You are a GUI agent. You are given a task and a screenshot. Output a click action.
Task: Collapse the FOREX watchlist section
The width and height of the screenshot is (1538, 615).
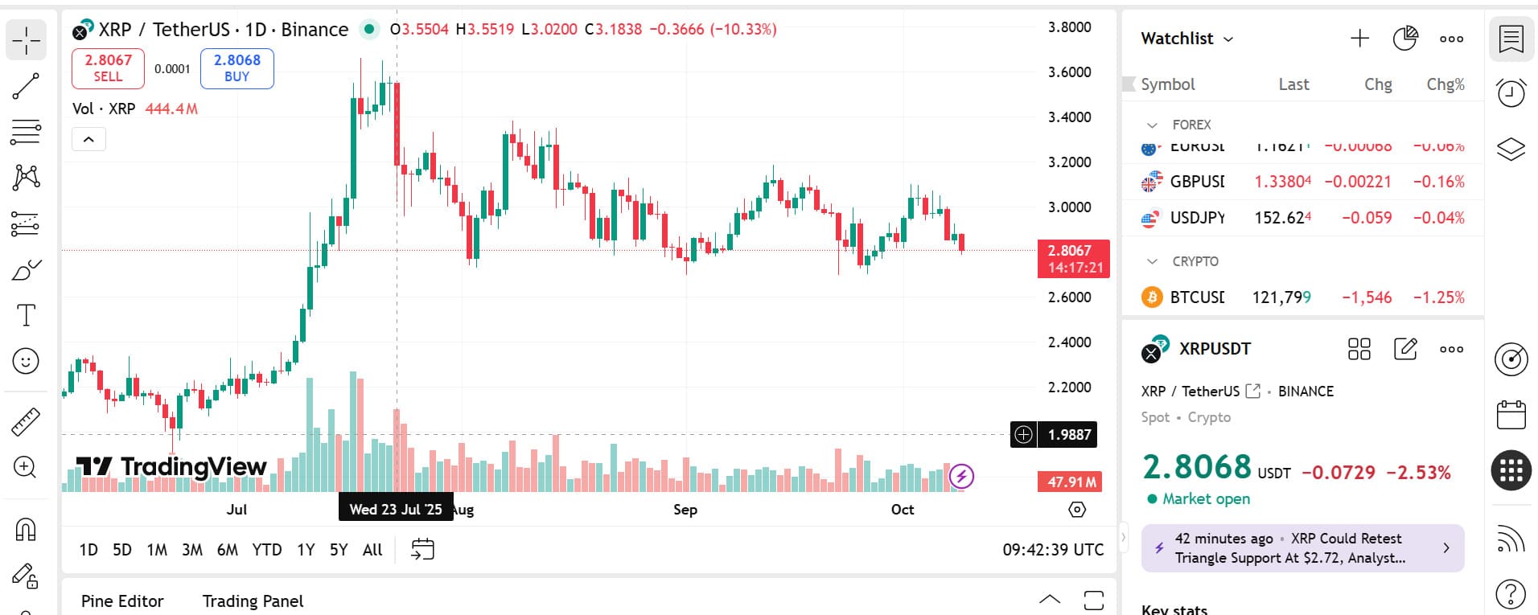1152,125
